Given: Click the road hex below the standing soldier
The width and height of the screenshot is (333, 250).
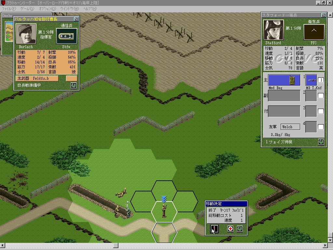Looking at the screenshot, I should (164, 232).
